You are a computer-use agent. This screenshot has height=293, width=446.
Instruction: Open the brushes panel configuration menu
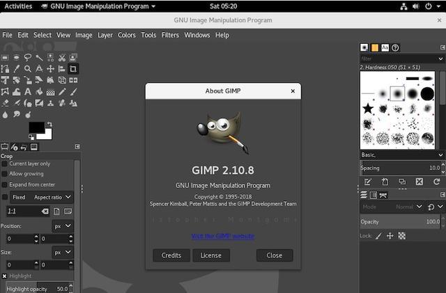443,47
